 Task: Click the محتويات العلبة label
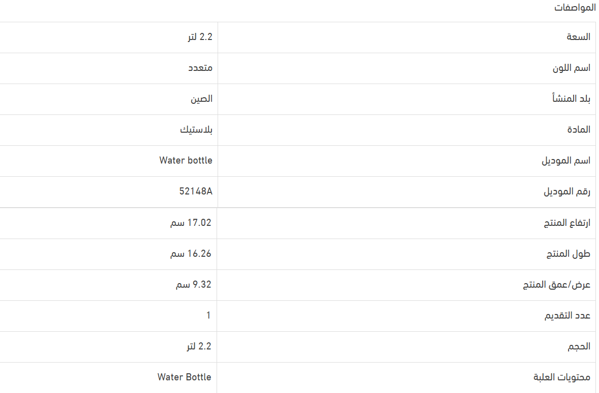point(562,377)
